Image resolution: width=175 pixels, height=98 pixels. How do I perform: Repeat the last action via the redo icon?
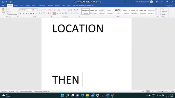click(11, 2)
